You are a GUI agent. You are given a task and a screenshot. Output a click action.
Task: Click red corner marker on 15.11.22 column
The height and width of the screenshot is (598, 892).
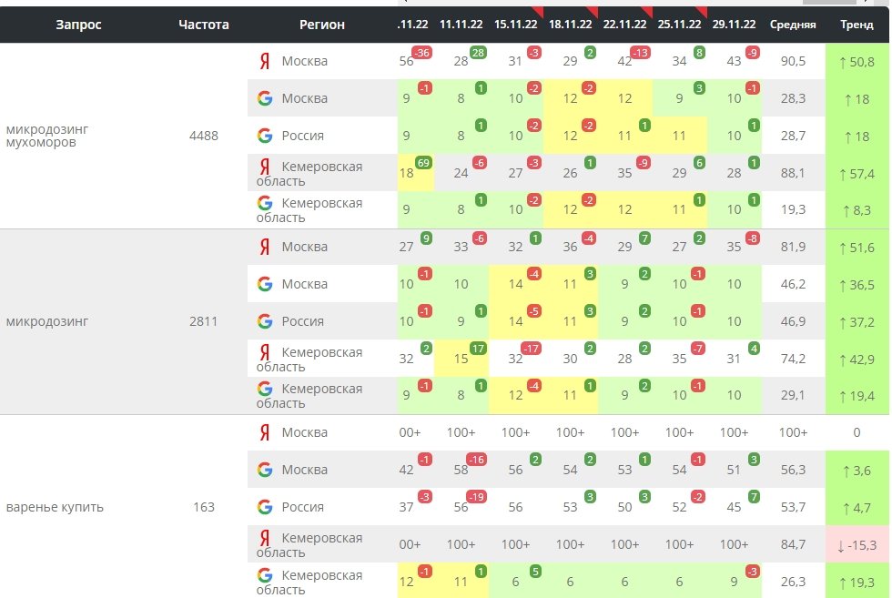[537, 12]
